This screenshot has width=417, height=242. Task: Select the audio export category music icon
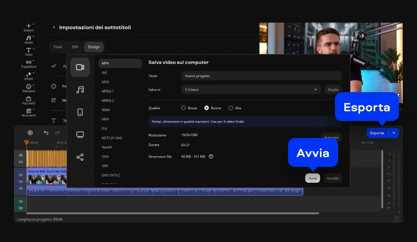click(80, 90)
